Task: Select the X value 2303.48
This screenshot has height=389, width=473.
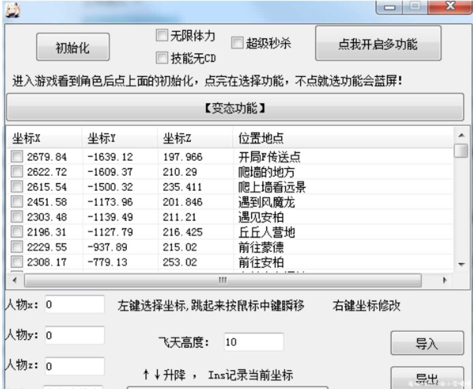Action: pos(47,217)
